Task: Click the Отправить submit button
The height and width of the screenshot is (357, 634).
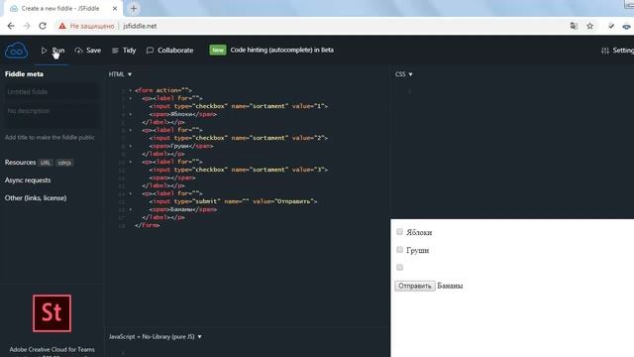Action: pyautogui.click(x=415, y=286)
